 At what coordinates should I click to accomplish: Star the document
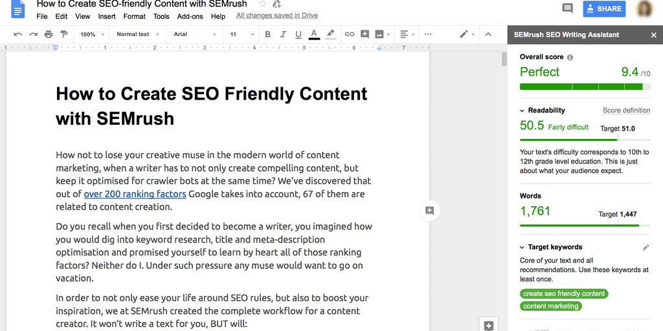262,5
